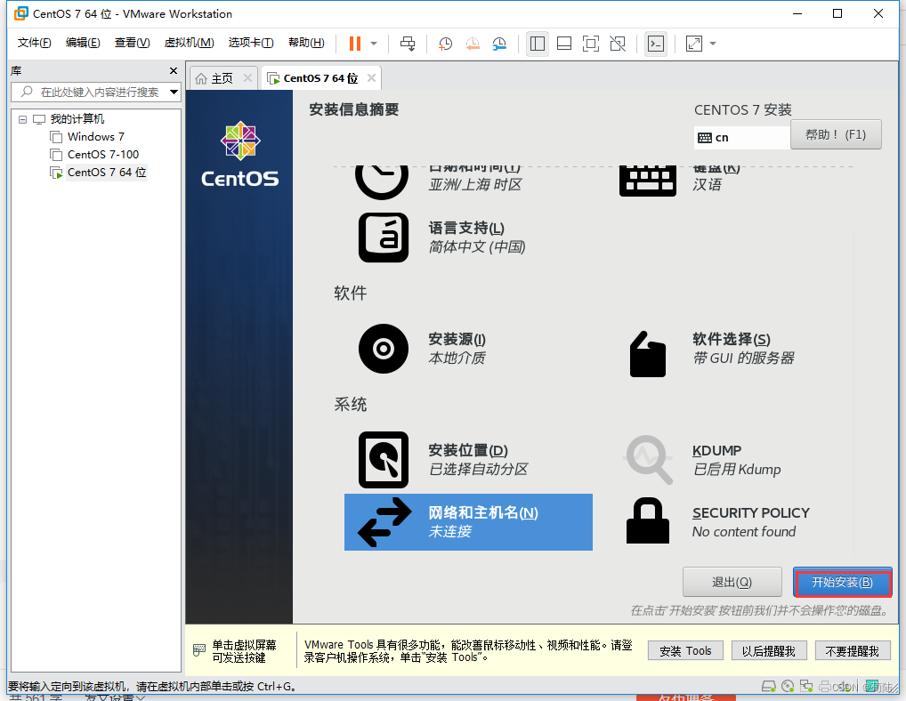Click the send Ctrl+Alt+Del toolbar icon
Screen dimensions: 906x701
point(408,44)
